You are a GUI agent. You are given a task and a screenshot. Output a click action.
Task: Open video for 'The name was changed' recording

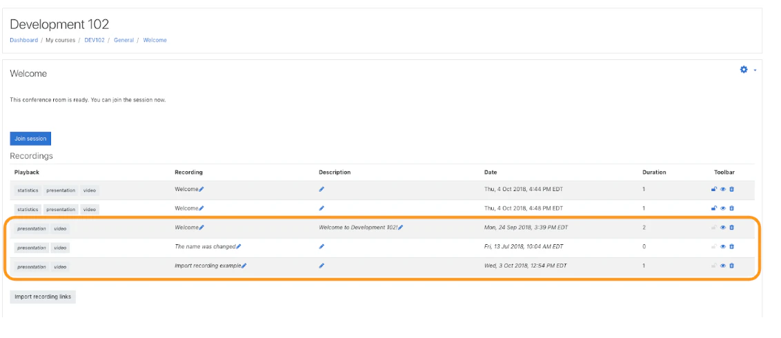(x=60, y=248)
